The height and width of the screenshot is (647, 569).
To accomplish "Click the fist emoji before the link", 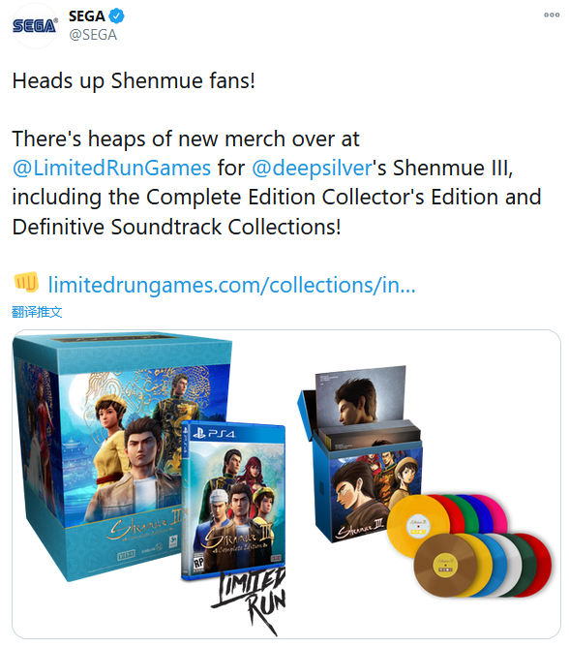I will click(x=26, y=282).
